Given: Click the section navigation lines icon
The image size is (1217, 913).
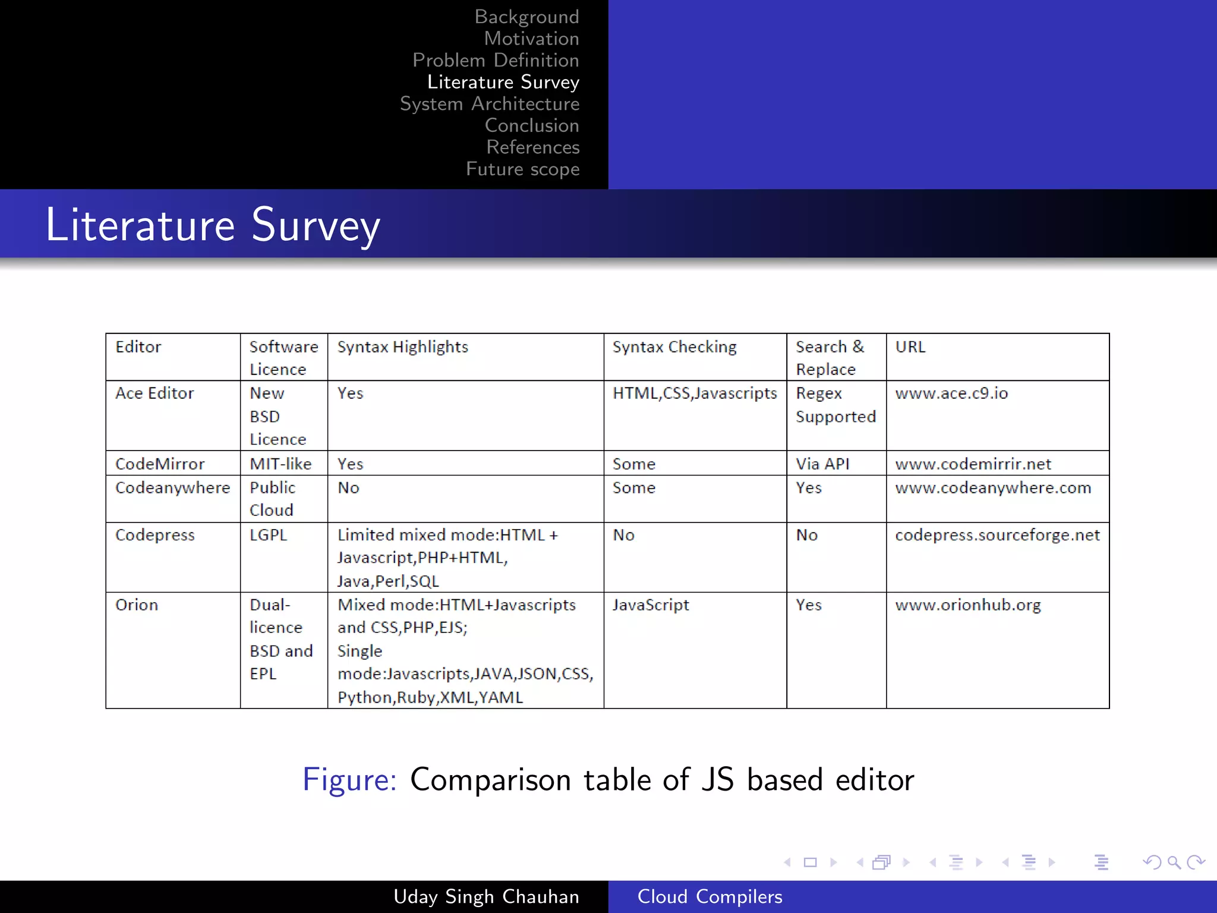Looking at the screenshot, I should click(x=1029, y=862).
